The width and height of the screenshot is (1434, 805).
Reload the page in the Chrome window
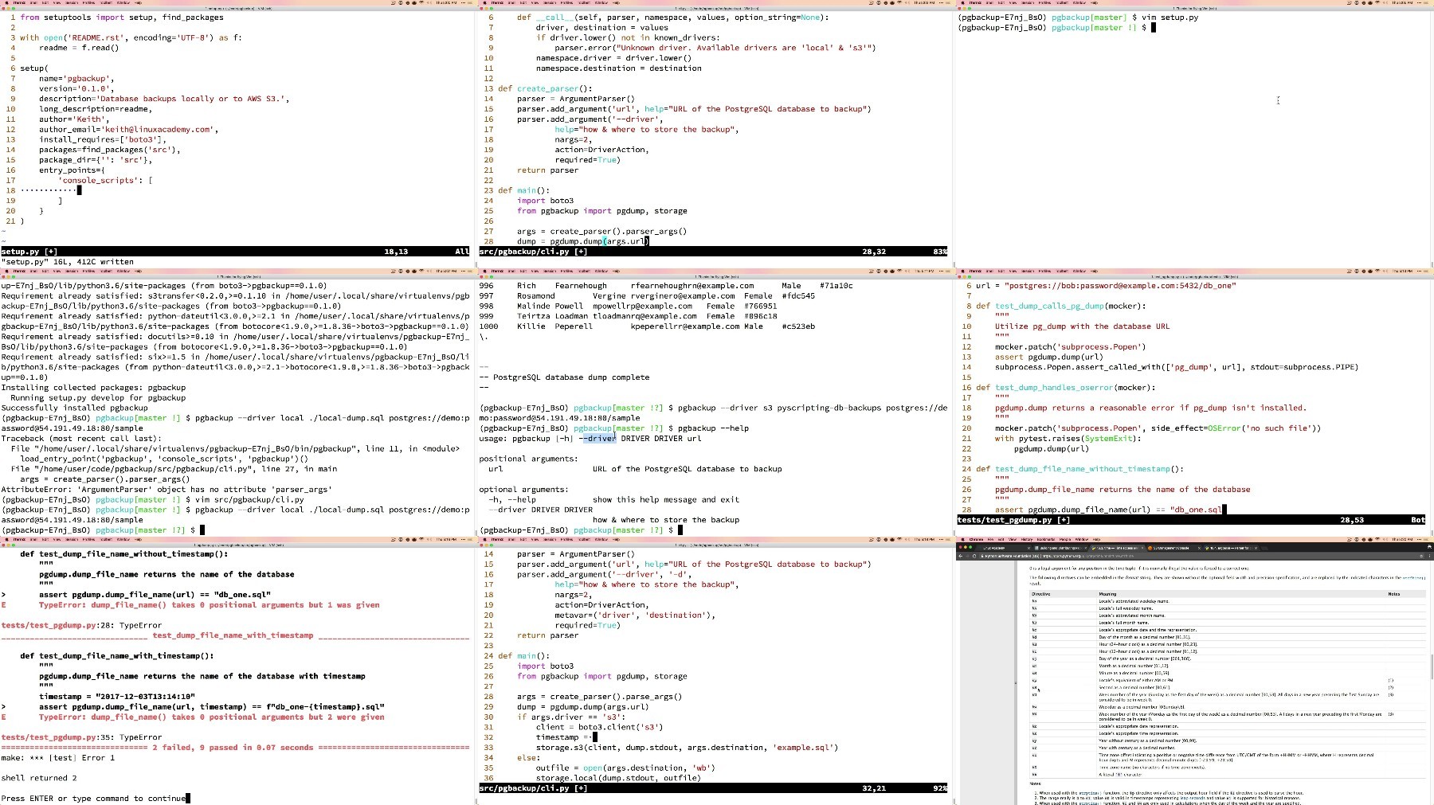(x=974, y=556)
